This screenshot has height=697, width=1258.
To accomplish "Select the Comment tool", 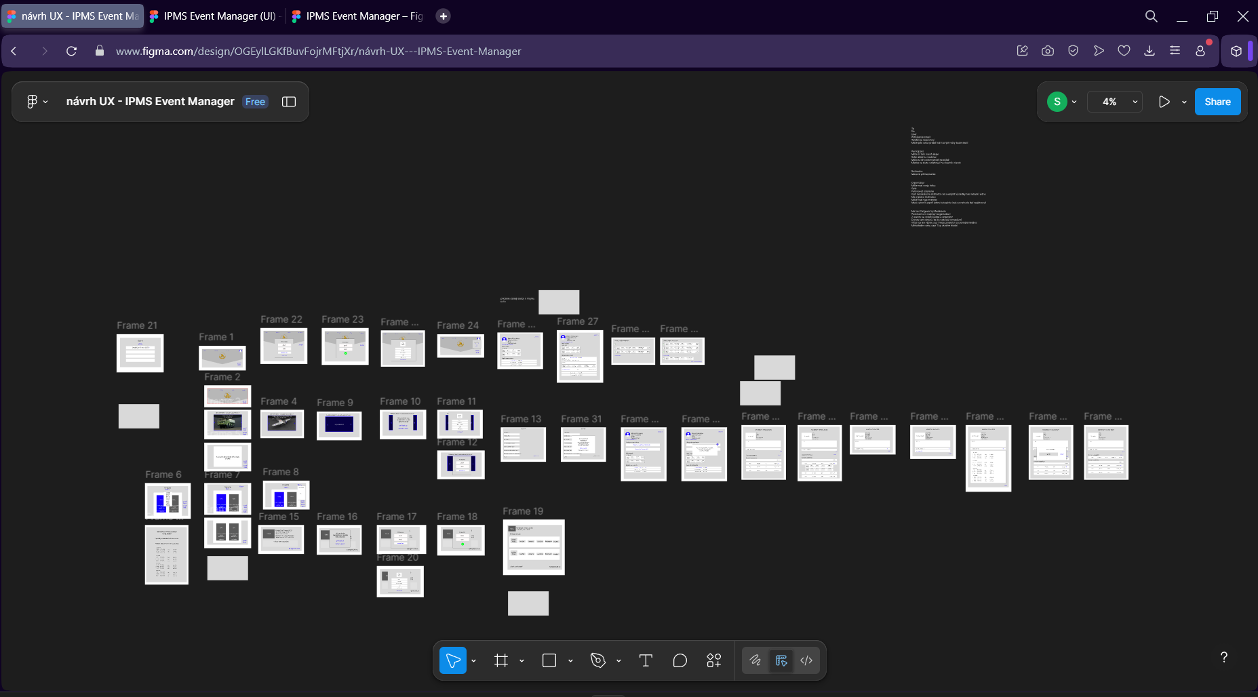I will (680, 660).
